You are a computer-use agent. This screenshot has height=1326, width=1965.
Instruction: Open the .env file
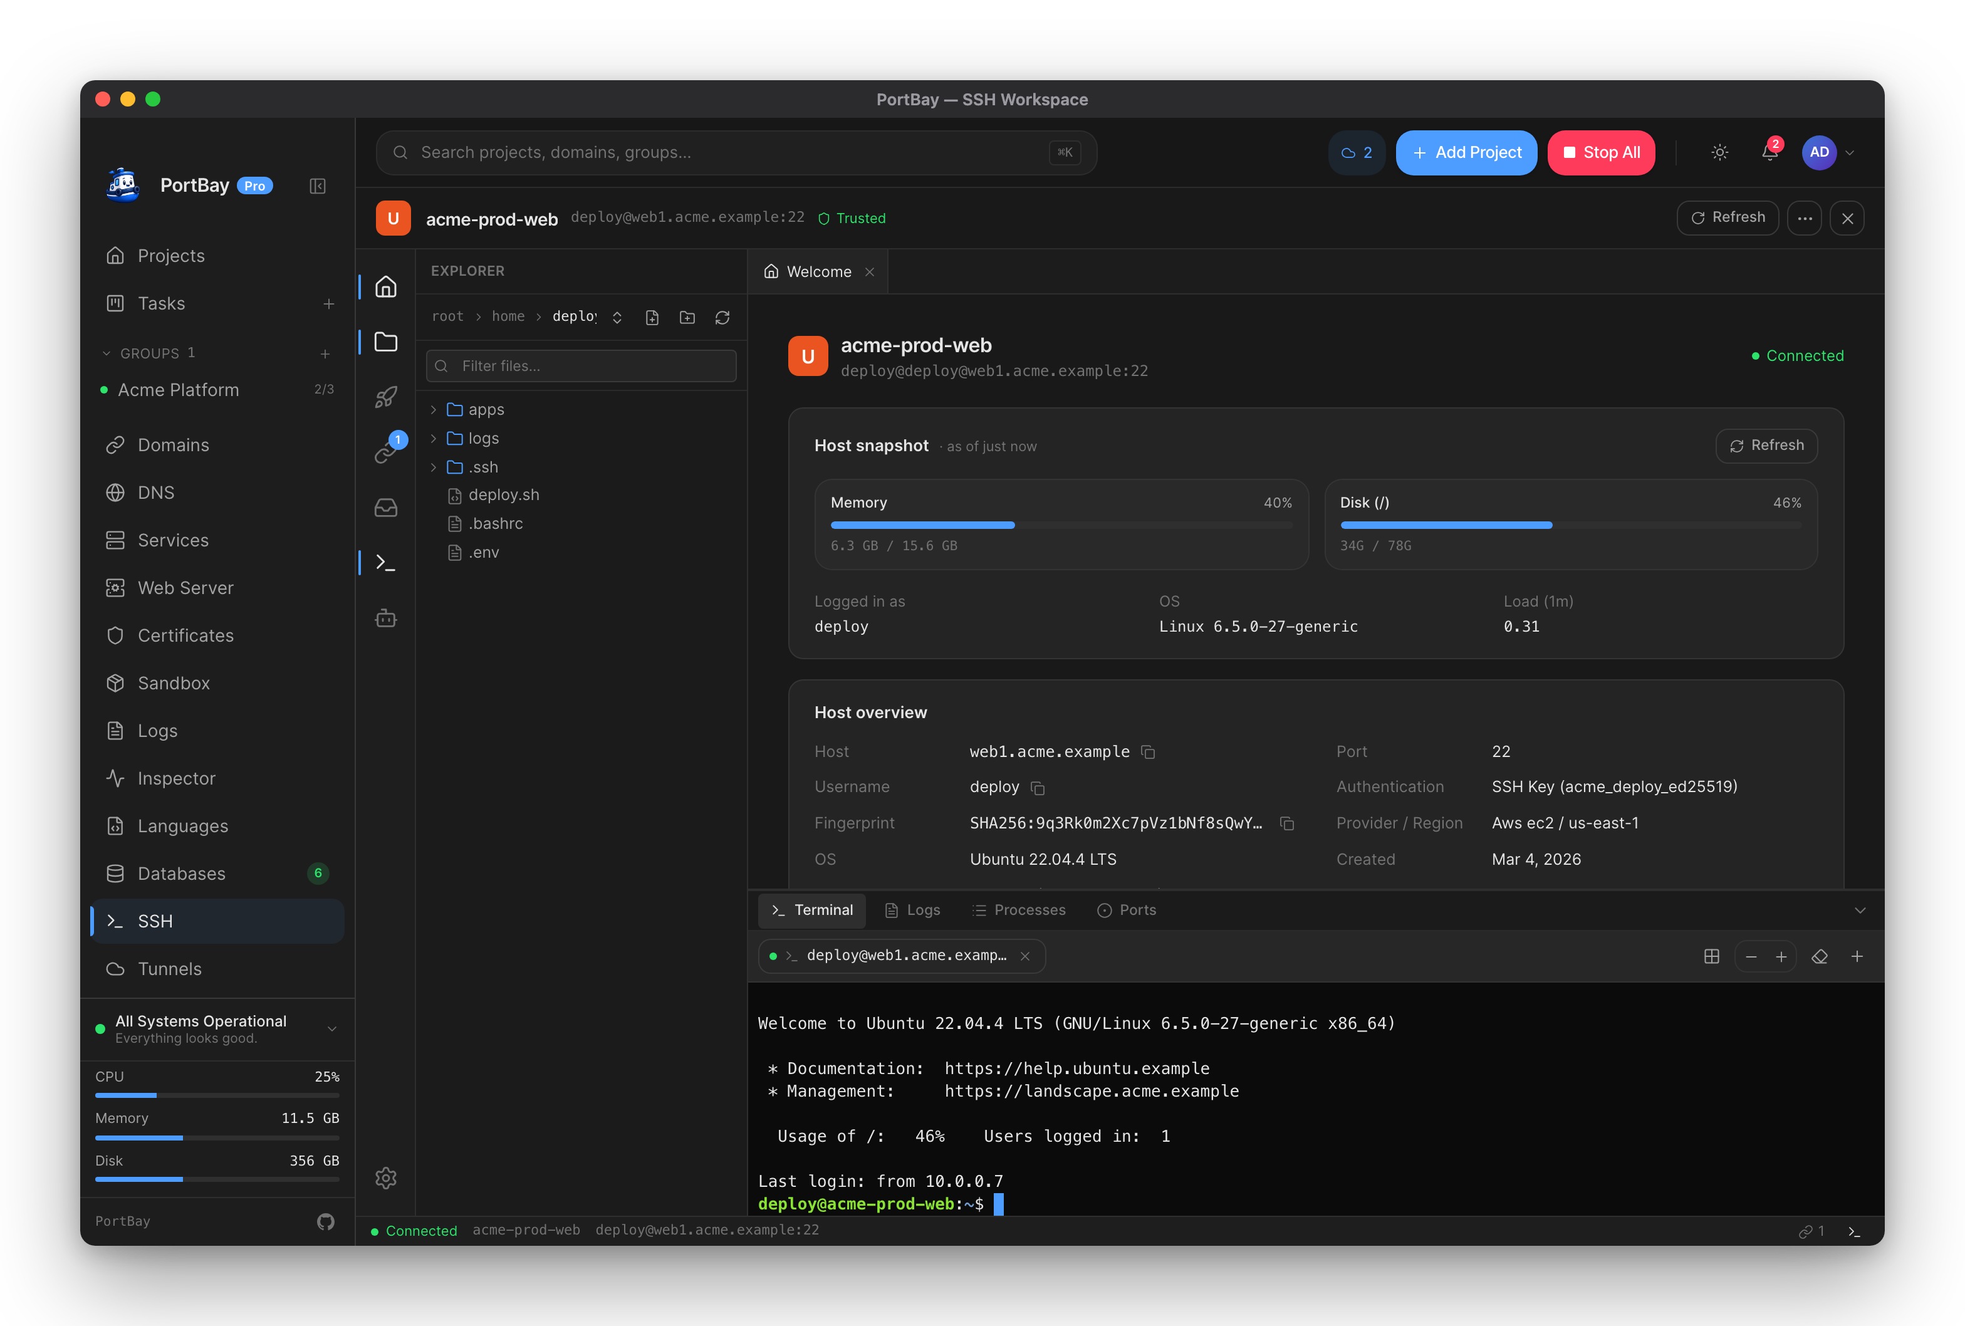[580, 552]
